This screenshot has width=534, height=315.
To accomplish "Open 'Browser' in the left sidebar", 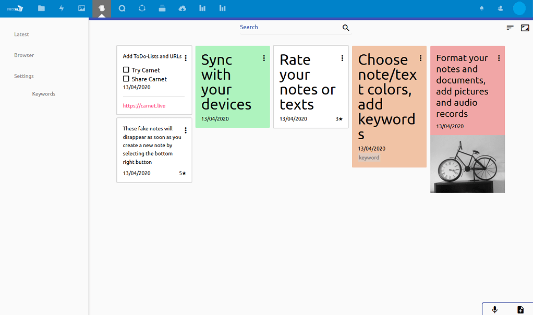I will pyautogui.click(x=24, y=55).
